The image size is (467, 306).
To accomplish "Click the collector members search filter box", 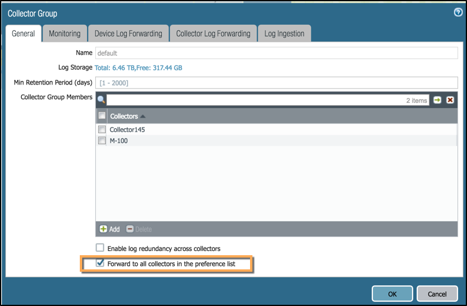I will 268,100.
